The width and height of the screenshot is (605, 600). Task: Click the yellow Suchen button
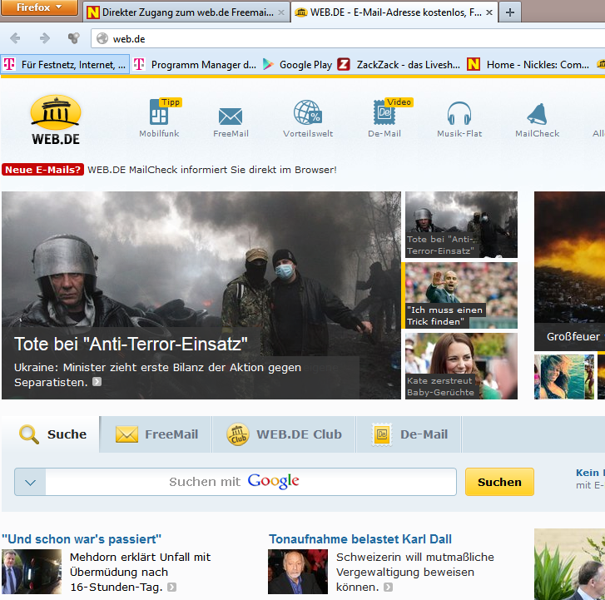pos(499,482)
